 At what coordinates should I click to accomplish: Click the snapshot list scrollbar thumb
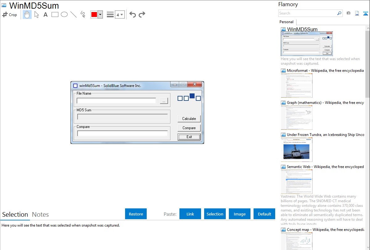tap(368, 64)
